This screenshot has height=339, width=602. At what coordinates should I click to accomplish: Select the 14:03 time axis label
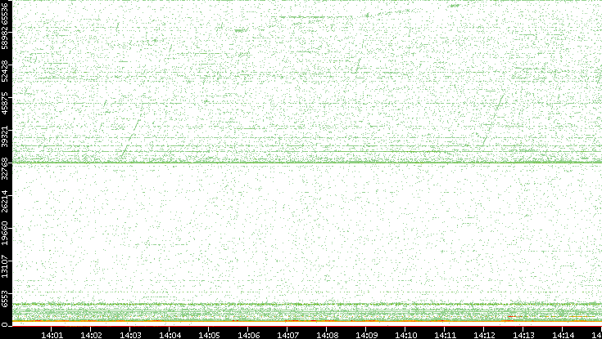click(130, 335)
